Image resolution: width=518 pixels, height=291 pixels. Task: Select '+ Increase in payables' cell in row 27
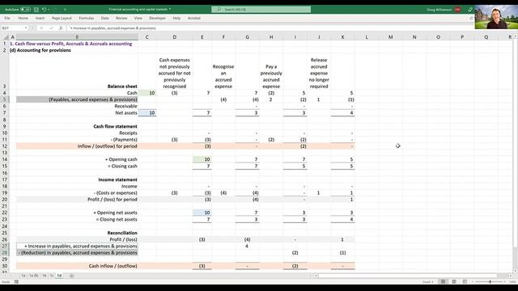77,246
